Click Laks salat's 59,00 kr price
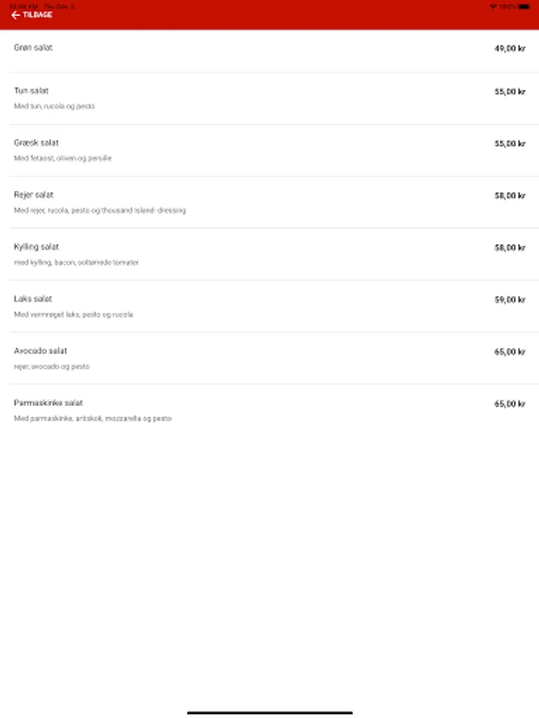539x718 pixels. pyautogui.click(x=509, y=300)
